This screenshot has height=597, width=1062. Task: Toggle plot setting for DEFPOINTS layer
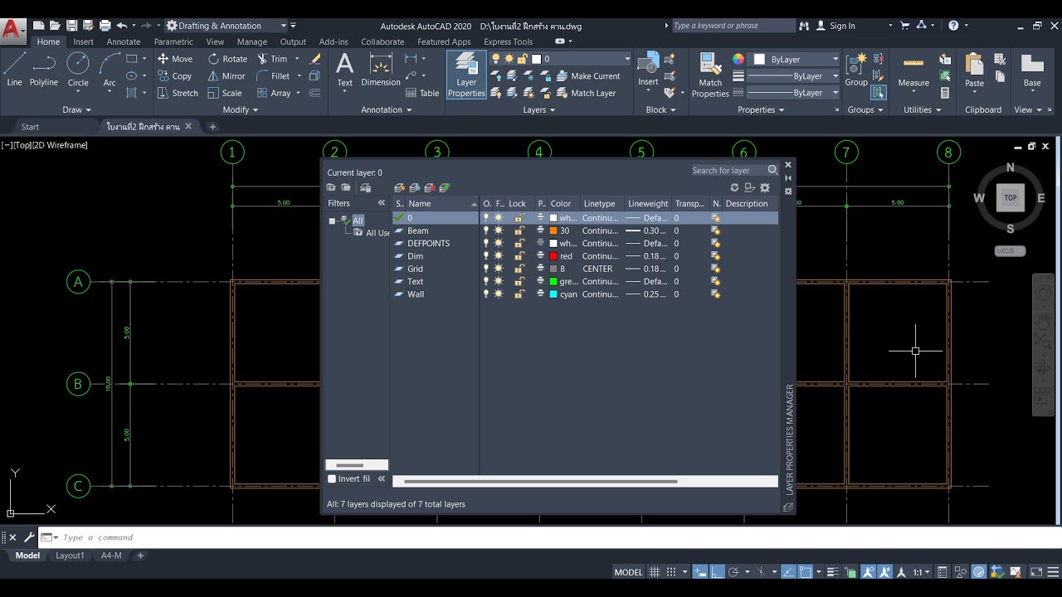[541, 244]
